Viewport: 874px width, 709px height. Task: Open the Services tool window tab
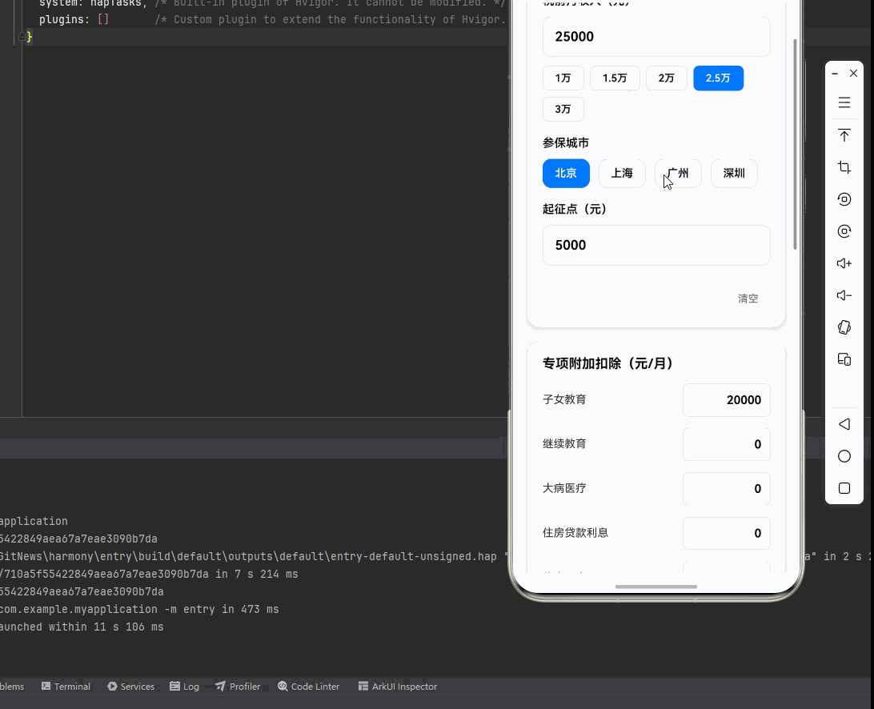tap(131, 686)
